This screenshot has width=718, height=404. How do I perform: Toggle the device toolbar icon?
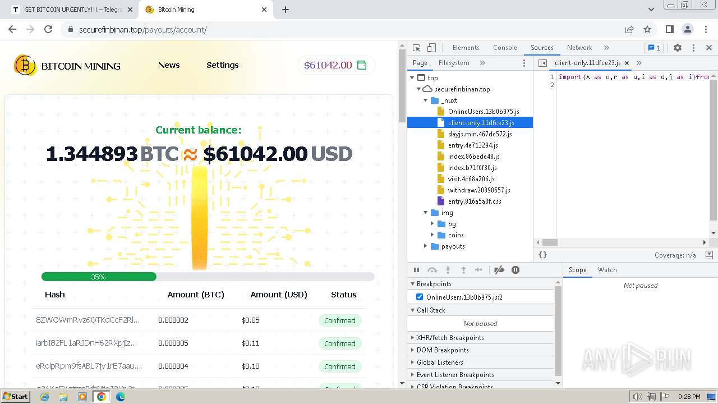pyautogui.click(x=431, y=48)
